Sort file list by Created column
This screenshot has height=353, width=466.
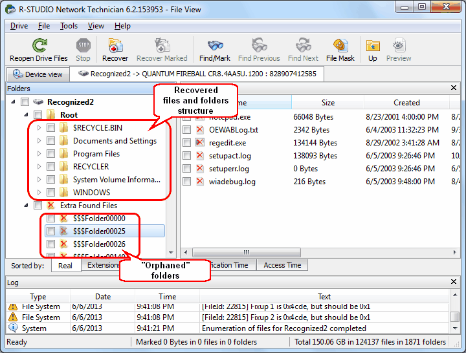pos(406,103)
